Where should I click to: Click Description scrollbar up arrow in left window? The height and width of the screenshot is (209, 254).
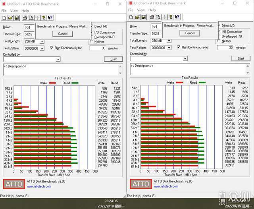point(120,66)
